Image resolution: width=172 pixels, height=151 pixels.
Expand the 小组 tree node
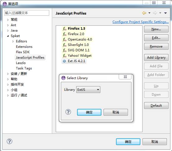click(8, 90)
